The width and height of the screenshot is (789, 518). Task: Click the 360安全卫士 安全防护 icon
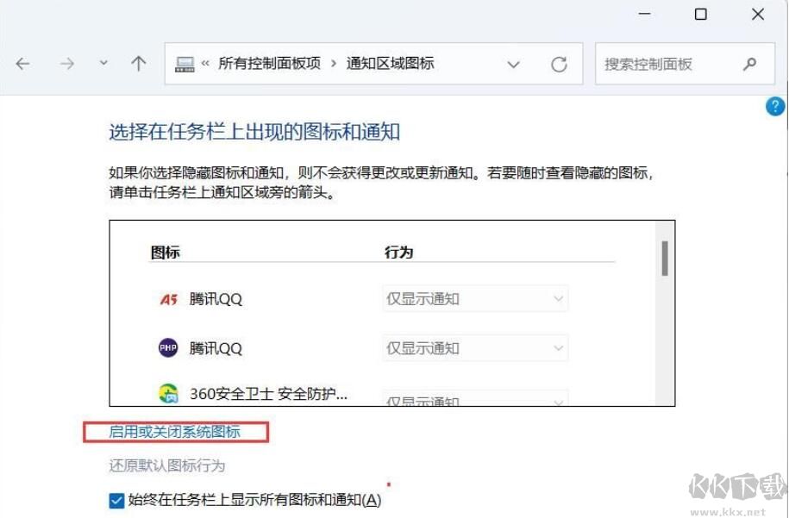[167, 394]
